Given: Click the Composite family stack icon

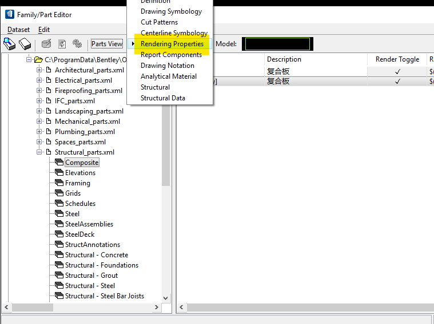Looking at the screenshot, I should click(x=59, y=162).
